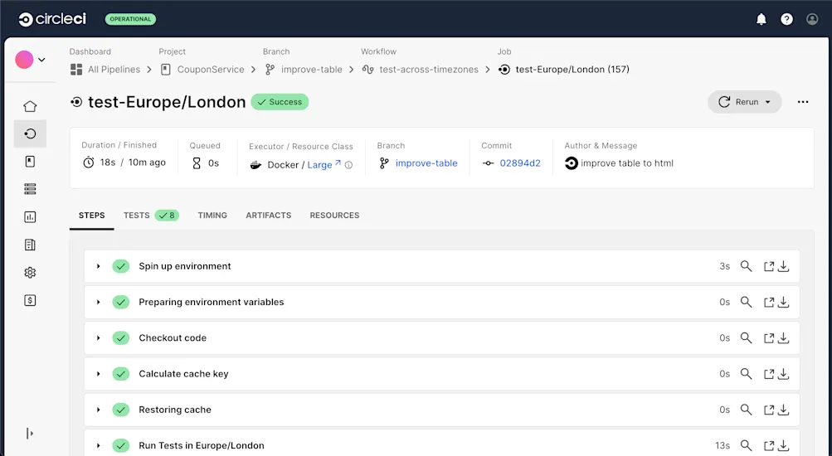
Task: Open the stacked-bars icon in sidebar
Action: point(30,189)
